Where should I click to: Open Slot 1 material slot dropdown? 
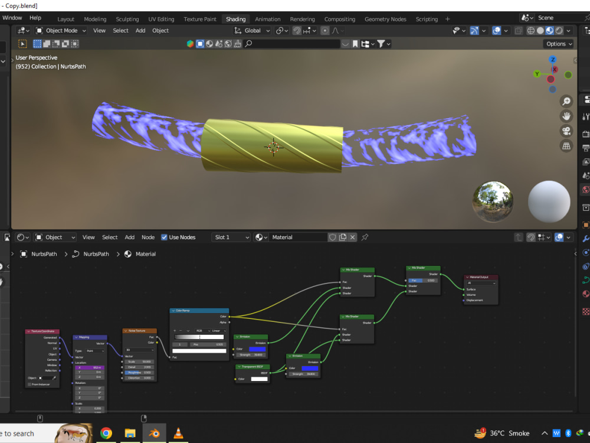(231, 237)
